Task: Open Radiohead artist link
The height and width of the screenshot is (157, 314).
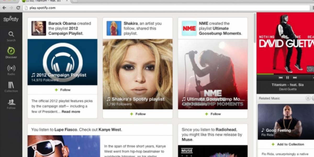Action: 226,130
